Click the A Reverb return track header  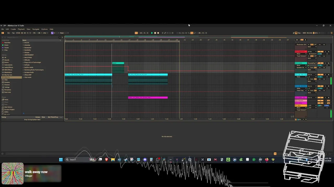click(x=301, y=101)
